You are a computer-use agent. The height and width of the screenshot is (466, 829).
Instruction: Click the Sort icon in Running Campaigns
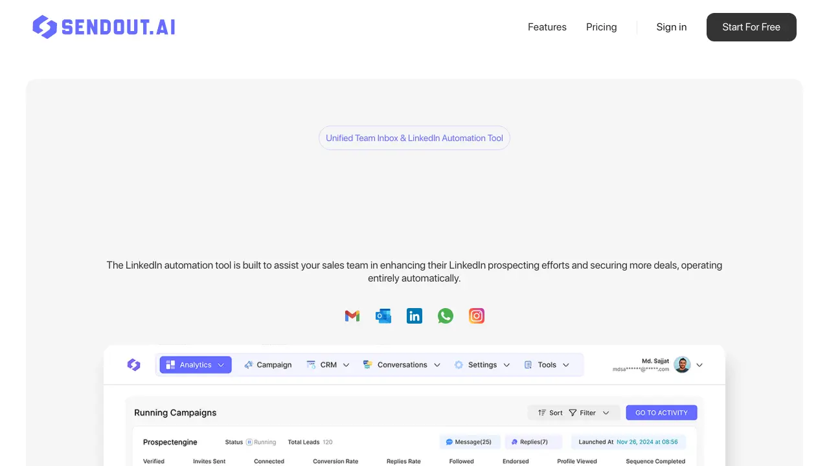[x=542, y=413]
